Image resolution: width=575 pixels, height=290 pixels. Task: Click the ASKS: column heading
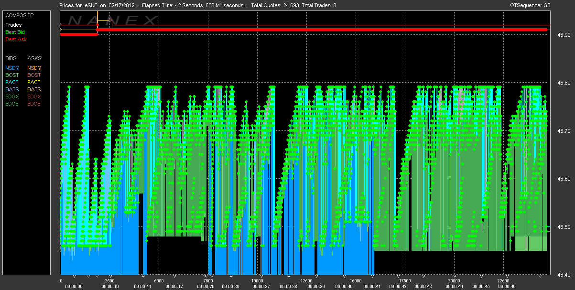34,58
